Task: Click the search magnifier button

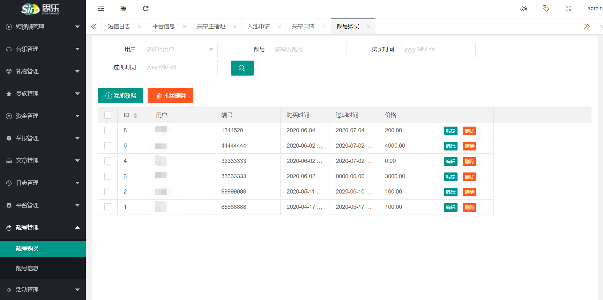Action: [242, 68]
